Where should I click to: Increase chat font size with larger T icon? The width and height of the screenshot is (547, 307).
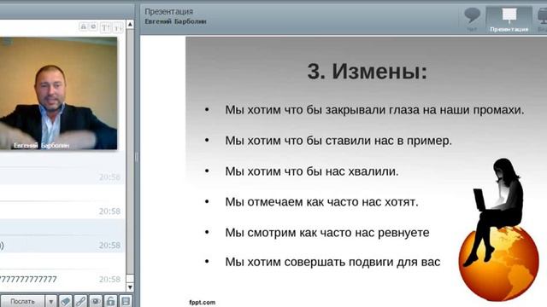(105, 27)
